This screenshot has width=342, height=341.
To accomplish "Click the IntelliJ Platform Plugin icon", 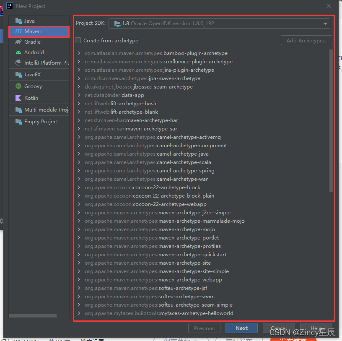I will 18,62.
